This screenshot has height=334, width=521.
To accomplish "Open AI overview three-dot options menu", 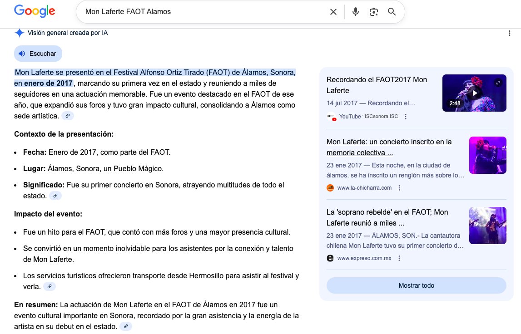I will (509, 33).
